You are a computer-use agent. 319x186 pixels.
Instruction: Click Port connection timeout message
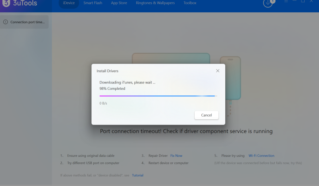point(186,131)
